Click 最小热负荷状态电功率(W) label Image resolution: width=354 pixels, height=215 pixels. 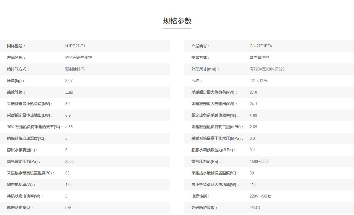(x=215, y=184)
